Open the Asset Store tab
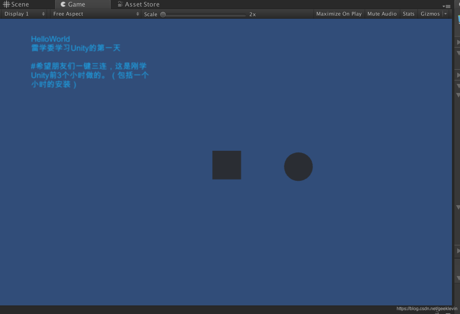Screen dimensions: 460x314 click(139, 4)
